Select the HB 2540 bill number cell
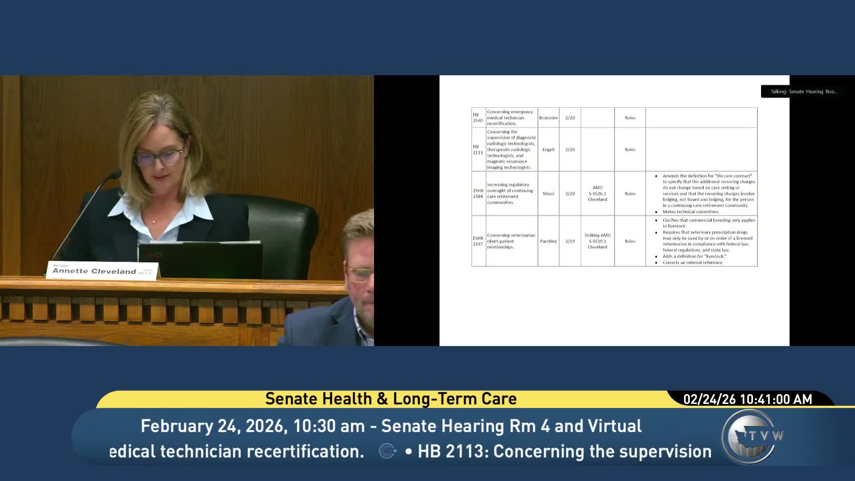 (477, 117)
